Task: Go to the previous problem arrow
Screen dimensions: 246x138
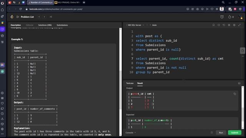Action: pos(39,17)
